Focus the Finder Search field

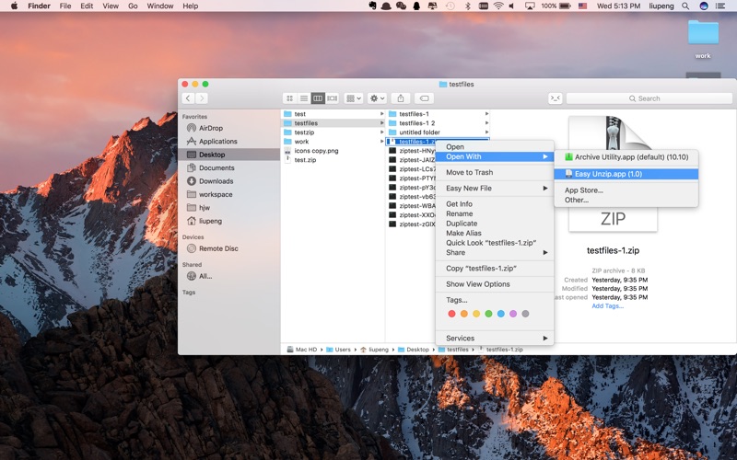click(x=649, y=98)
